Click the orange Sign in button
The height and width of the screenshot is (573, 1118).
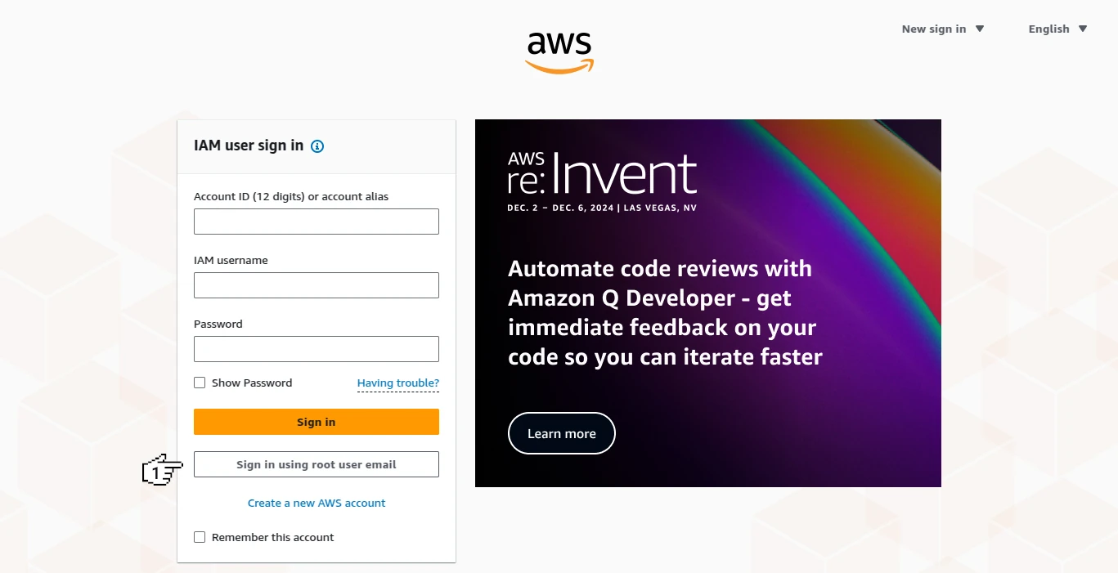point(317,422)
